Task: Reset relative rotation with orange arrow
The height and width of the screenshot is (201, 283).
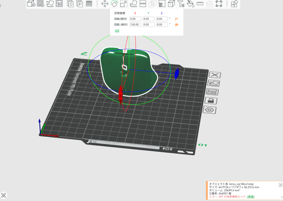Action: tap(177, 19)
